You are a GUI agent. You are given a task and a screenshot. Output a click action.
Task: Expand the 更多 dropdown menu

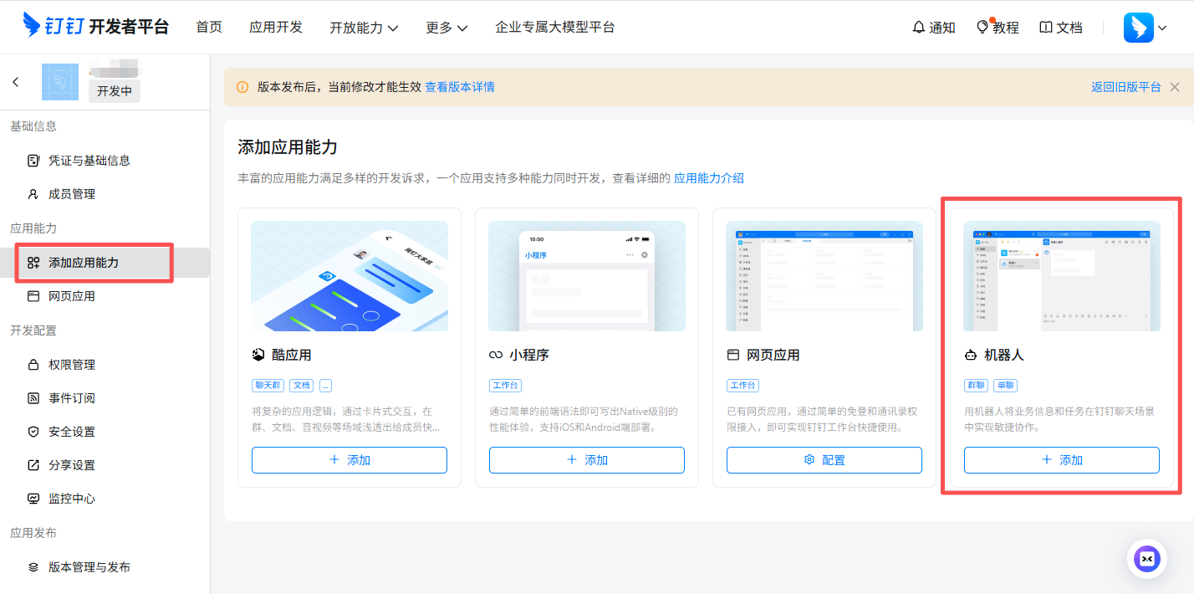point(446,28)
